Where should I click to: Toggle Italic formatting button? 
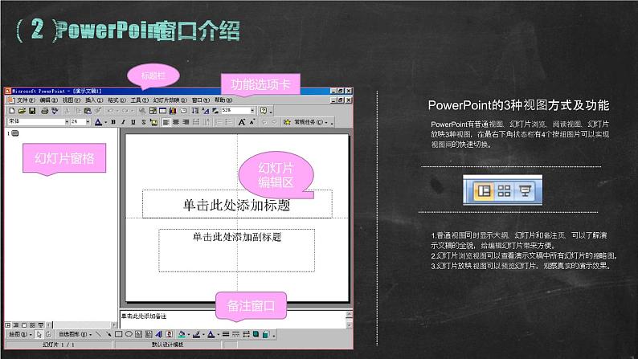123,121
